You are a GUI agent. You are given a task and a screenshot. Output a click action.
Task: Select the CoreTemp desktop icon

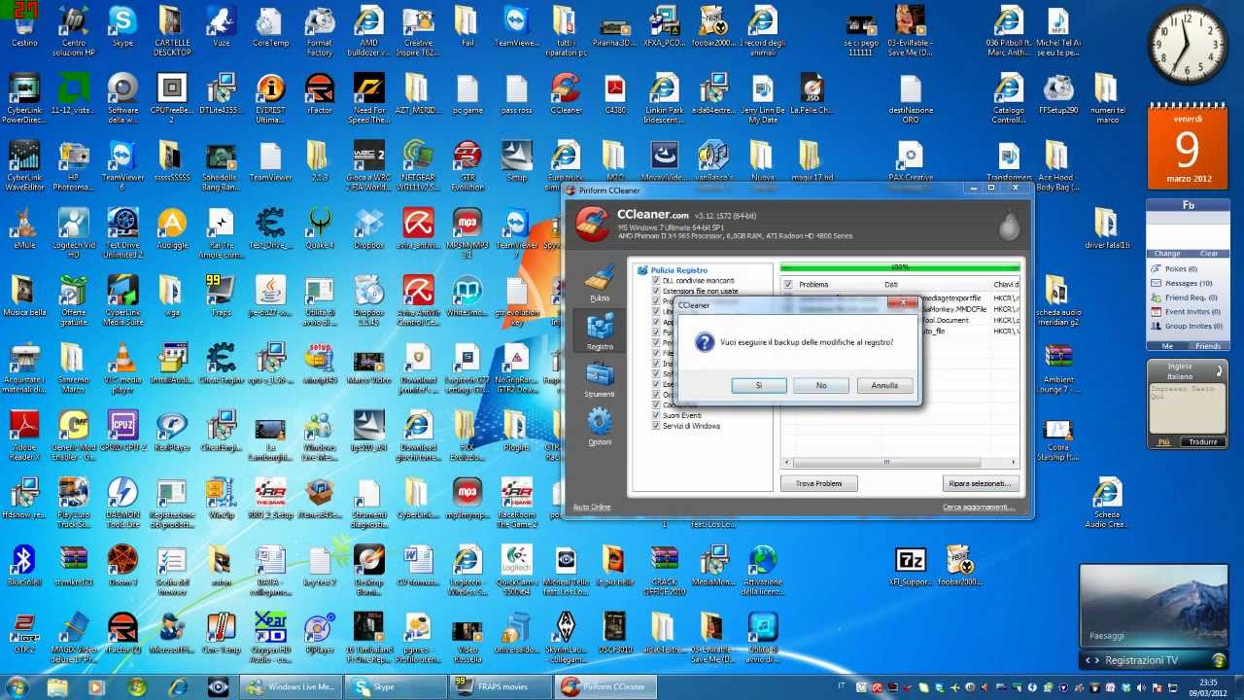270,26
